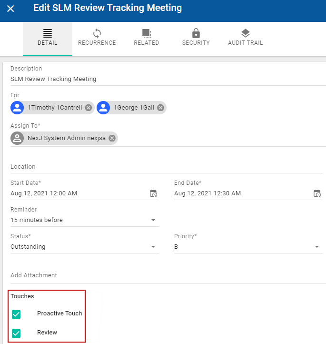The image size is (326, 344).
Task: Uncheck the Review checkbox
Action: point(16,334)
